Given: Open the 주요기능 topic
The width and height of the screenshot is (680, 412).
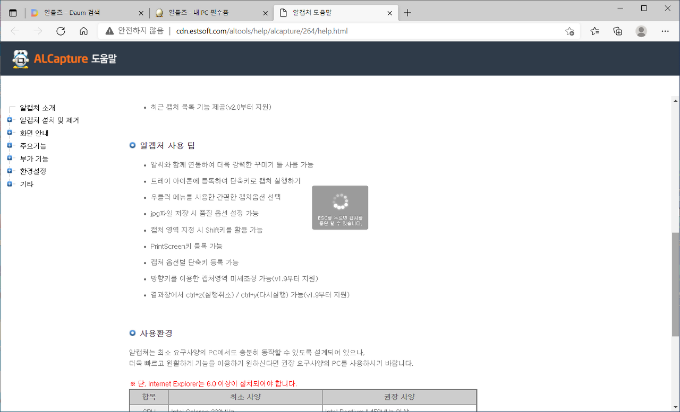Looking at the screenshot, I should [33, 146].
